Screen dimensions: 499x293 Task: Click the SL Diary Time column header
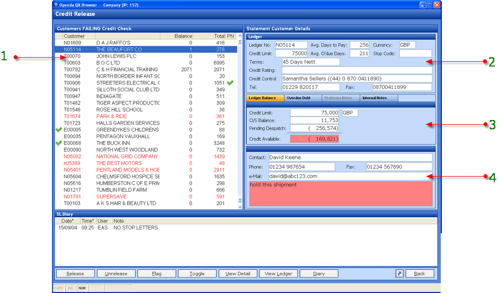pyautogui.click(x=88, y=221)
